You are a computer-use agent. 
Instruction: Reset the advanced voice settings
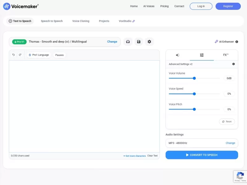coord(227,121)
